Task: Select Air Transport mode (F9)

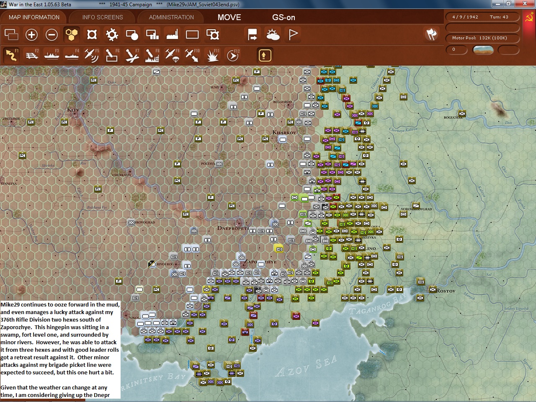Action: click(x=173, y=55)
